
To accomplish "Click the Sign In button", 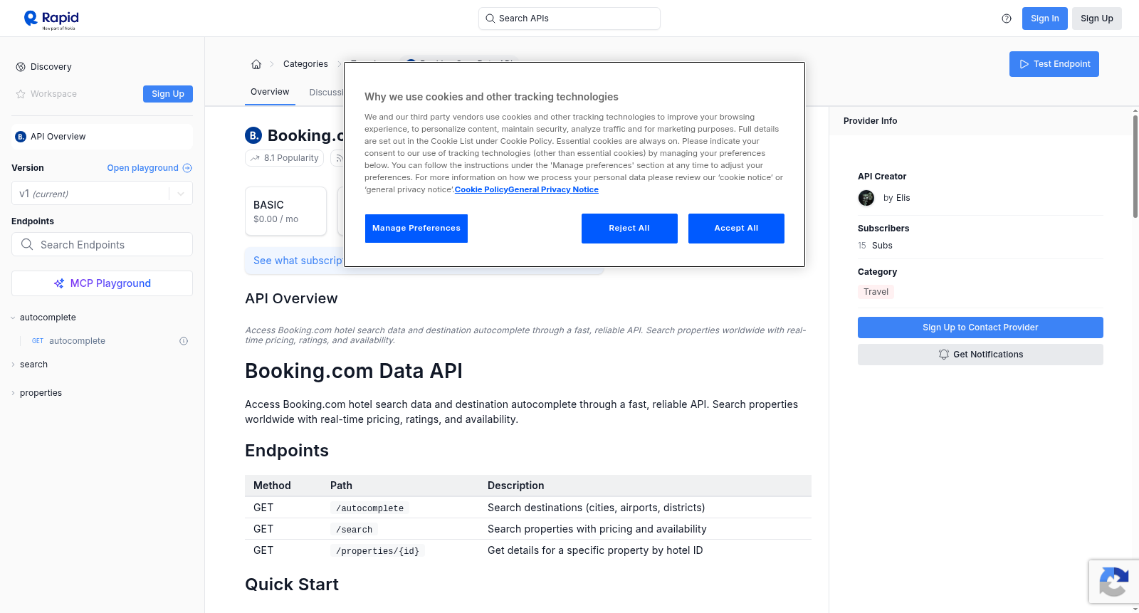I will 1044,19.
